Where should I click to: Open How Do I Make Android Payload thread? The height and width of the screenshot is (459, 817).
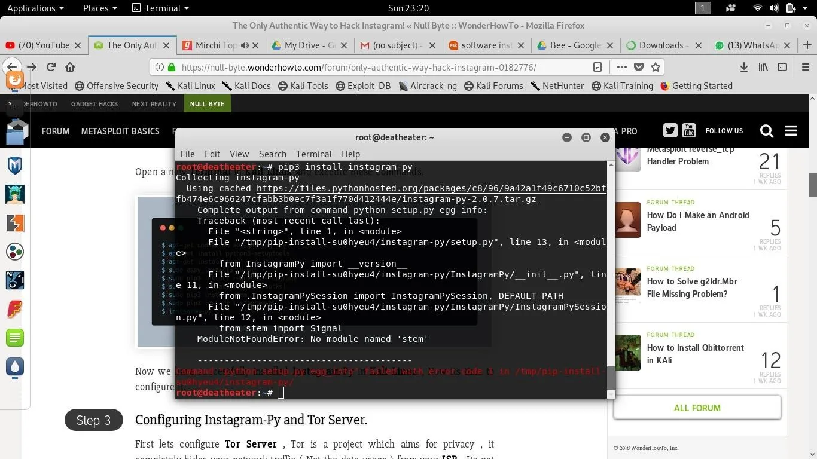(x=698, y=221)
